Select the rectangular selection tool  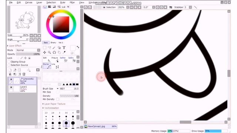44,48
